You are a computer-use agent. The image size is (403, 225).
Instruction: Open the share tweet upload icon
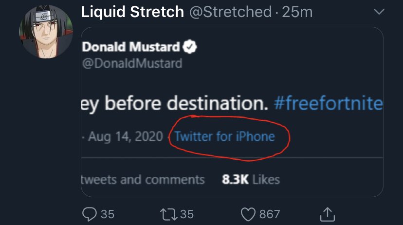(x=328, y=214)
